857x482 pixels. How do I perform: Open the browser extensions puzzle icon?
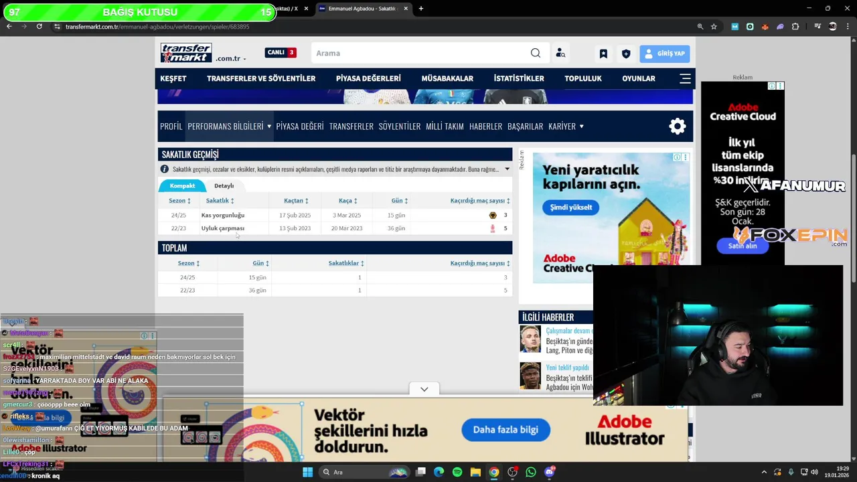pos(795,26)
